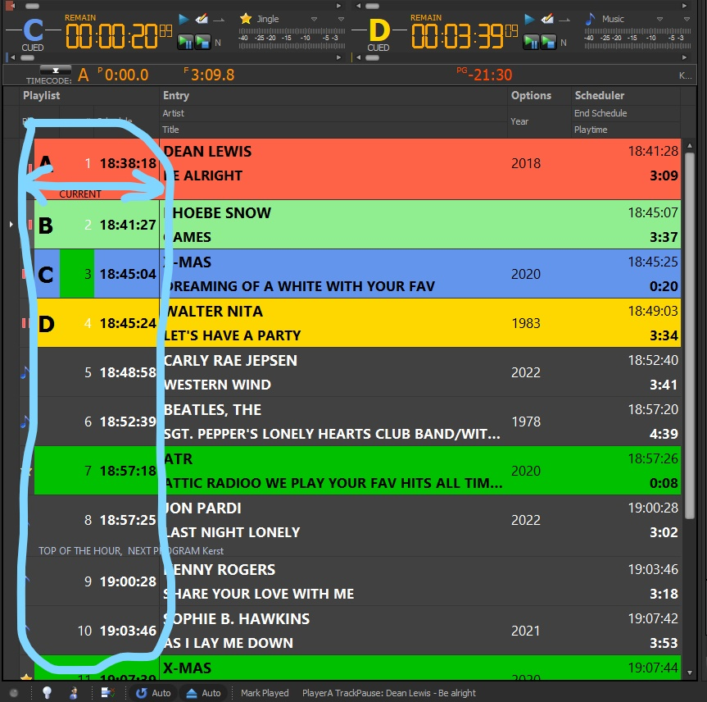707x702 pixels.
Task: Click the person icon in bottom status bar
Action: tap(75, 693)
